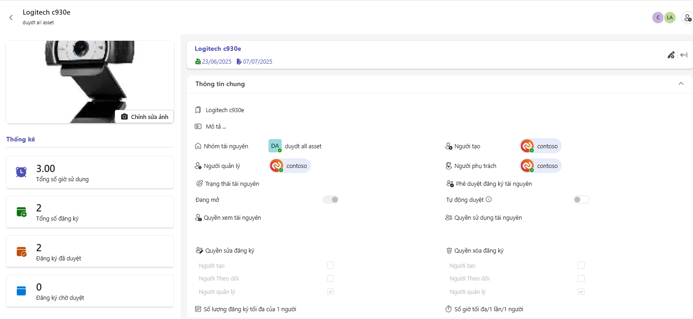Click the Tổng số giờ sử dụng clock icon
693x319 pixels.
(21, 172)
